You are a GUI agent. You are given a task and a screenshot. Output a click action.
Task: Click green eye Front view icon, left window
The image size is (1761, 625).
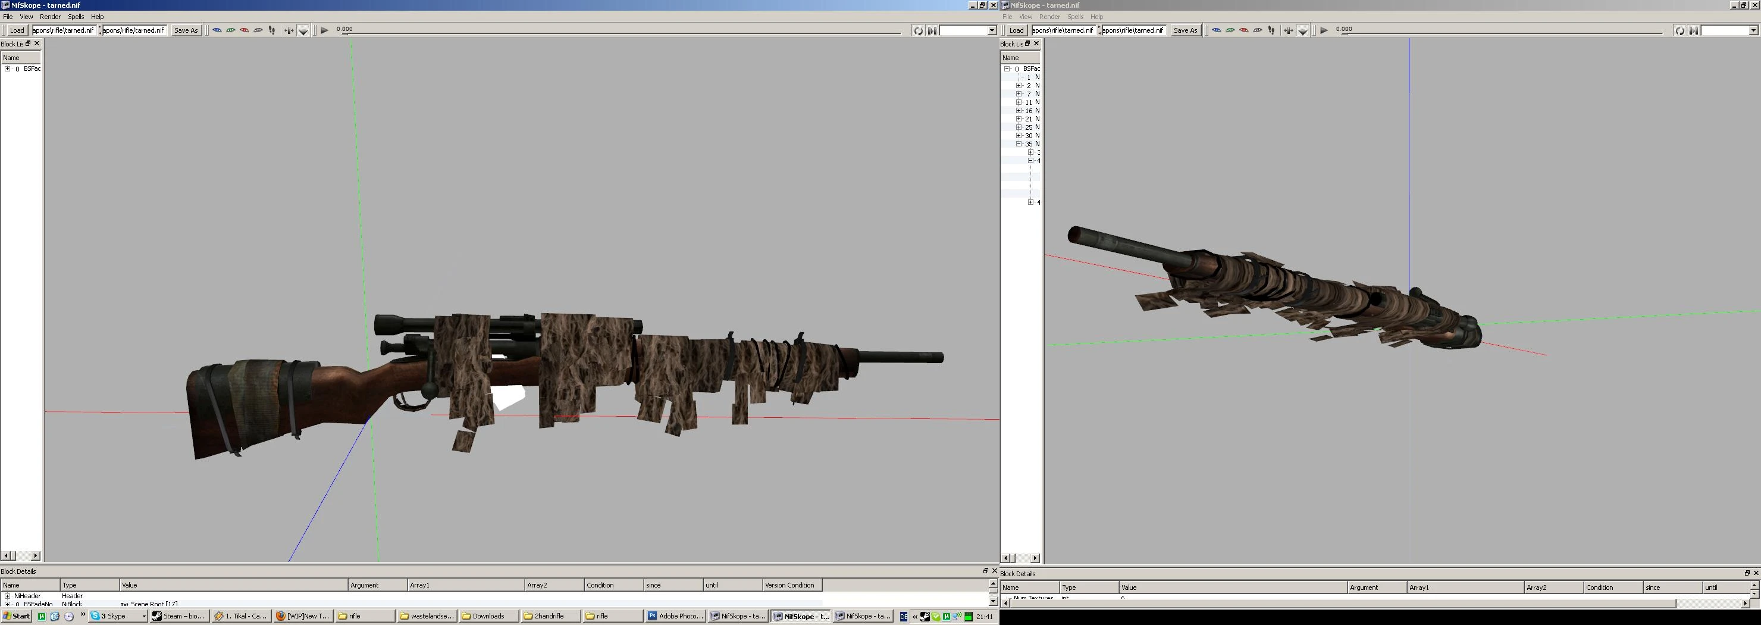[x=230, y=30]
